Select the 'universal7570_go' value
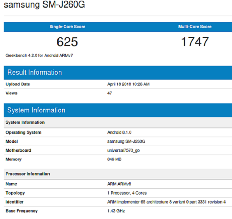This screenshot has height=219, width=232. pyautogui.click(x=123, y=151)
